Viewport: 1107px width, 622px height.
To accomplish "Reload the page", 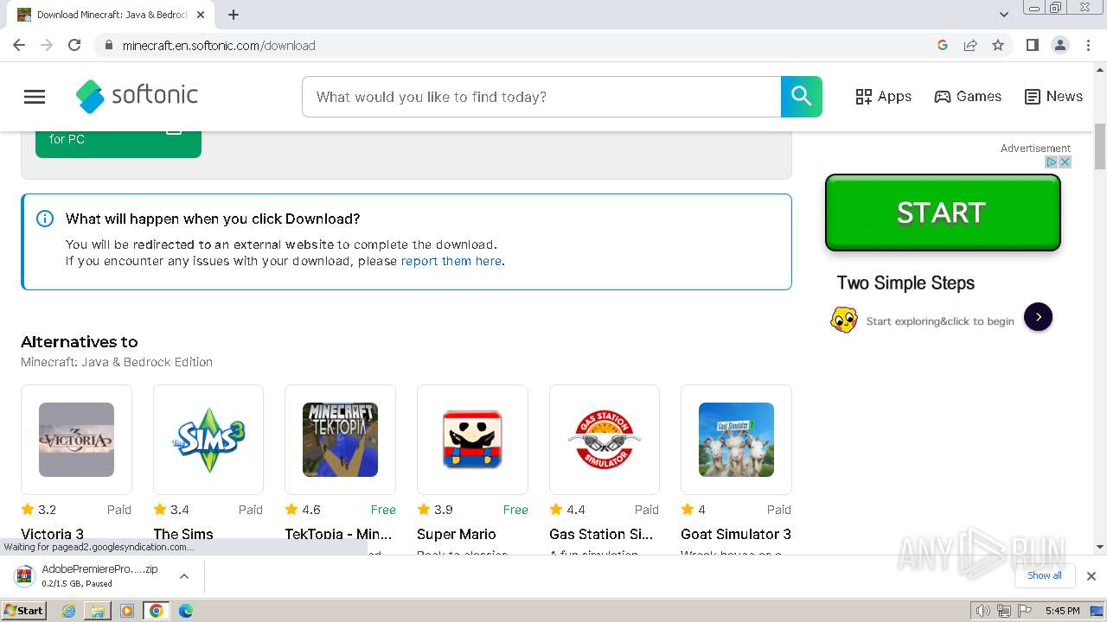I will pos(74,45).
